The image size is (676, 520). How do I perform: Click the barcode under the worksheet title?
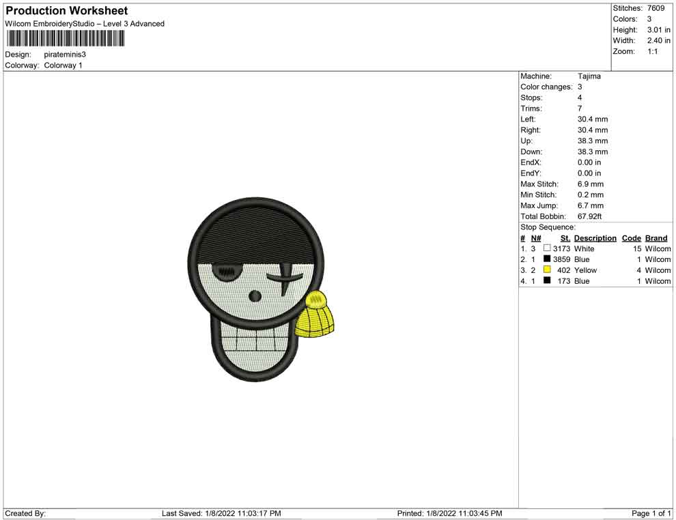click(66, 39)
